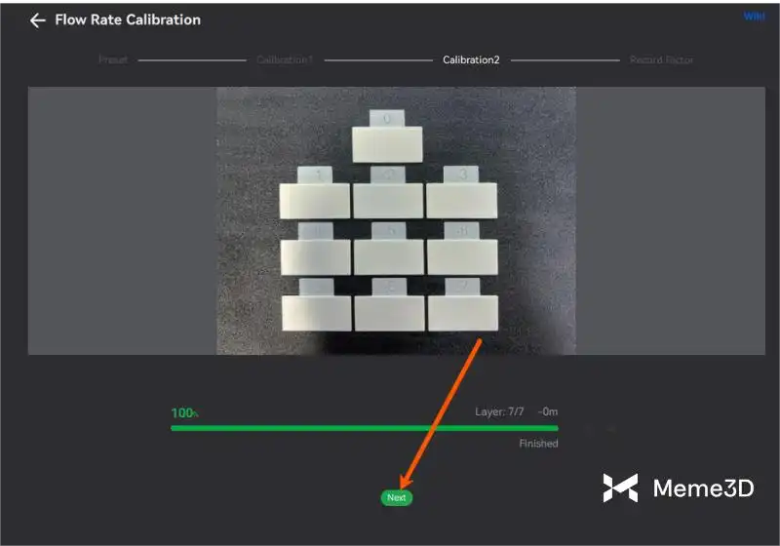Click the center block in the middle row
Image resolution: width=780 pixels, height=546 pixels.
tap(388, 254)
